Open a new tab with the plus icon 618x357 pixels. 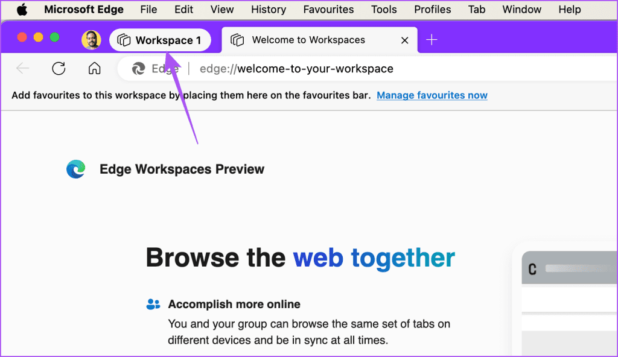point(432,40)
